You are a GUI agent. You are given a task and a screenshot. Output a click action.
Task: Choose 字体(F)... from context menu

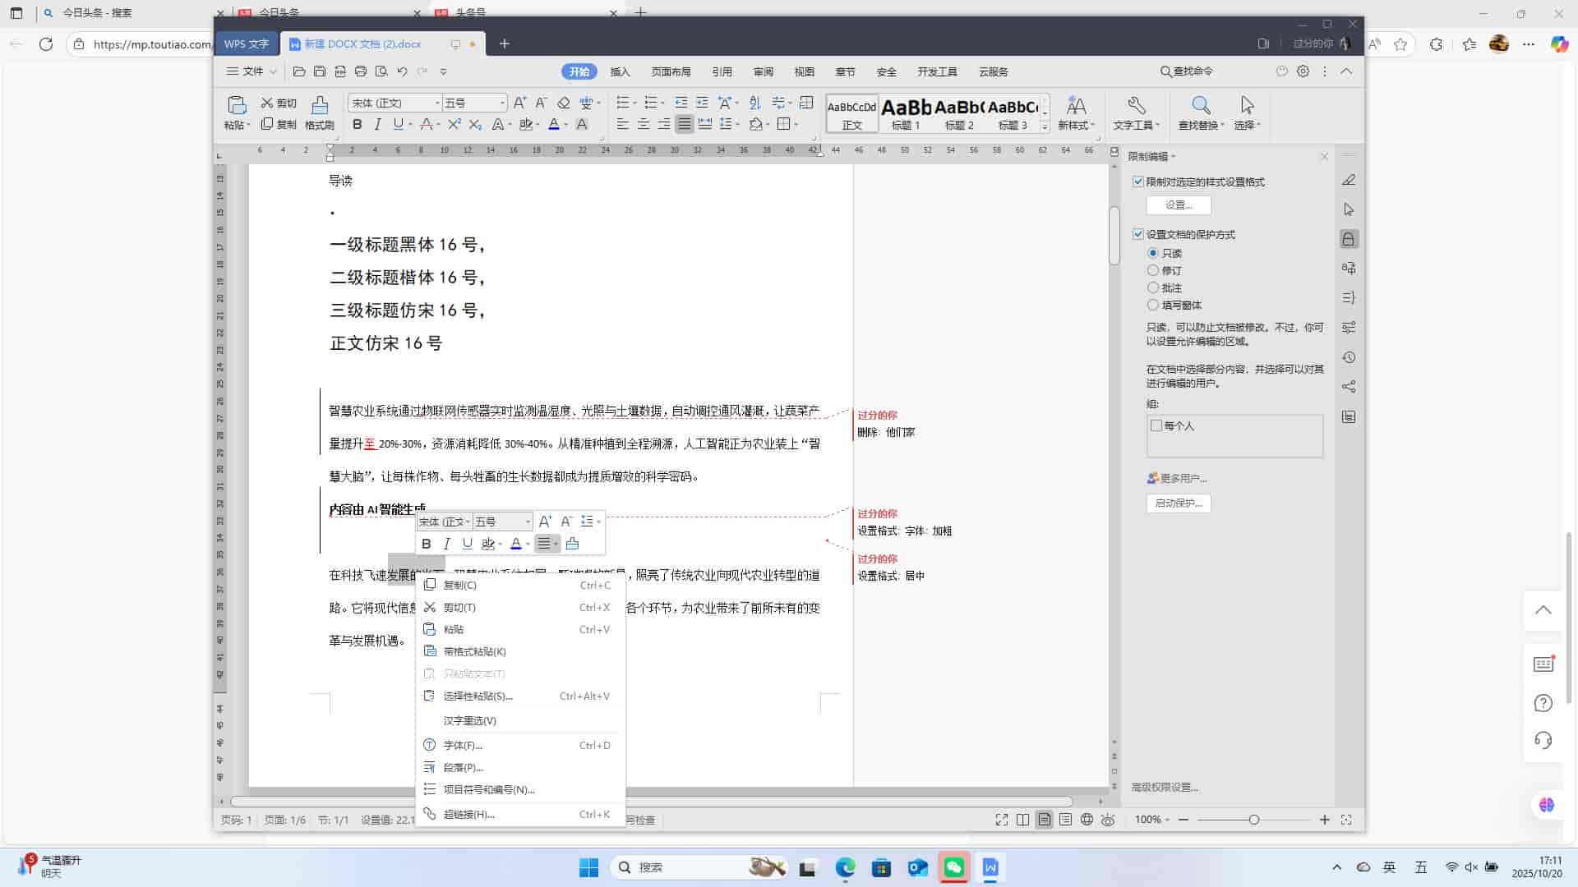pyautogui.click(x=519, y=745)
